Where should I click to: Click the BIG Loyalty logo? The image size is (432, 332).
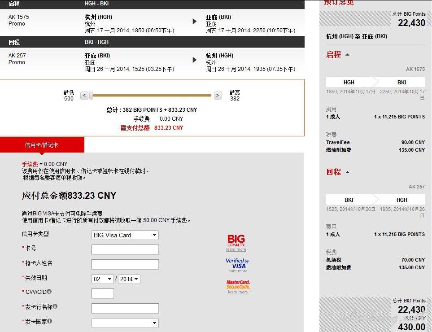[x=236, y=240]
